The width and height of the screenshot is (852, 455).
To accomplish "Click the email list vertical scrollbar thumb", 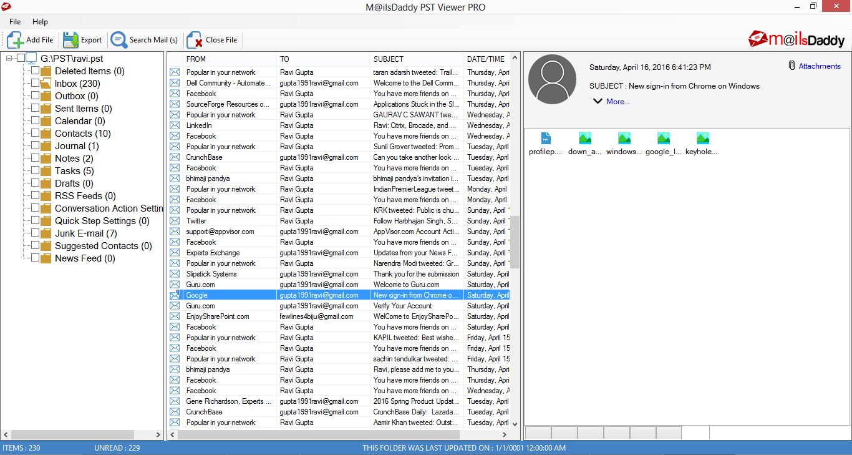I will click(x=515, y=242).
